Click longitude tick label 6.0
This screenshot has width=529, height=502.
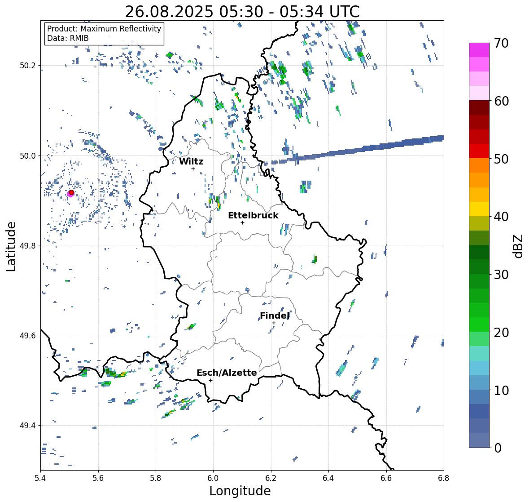(x=213, y=478)
